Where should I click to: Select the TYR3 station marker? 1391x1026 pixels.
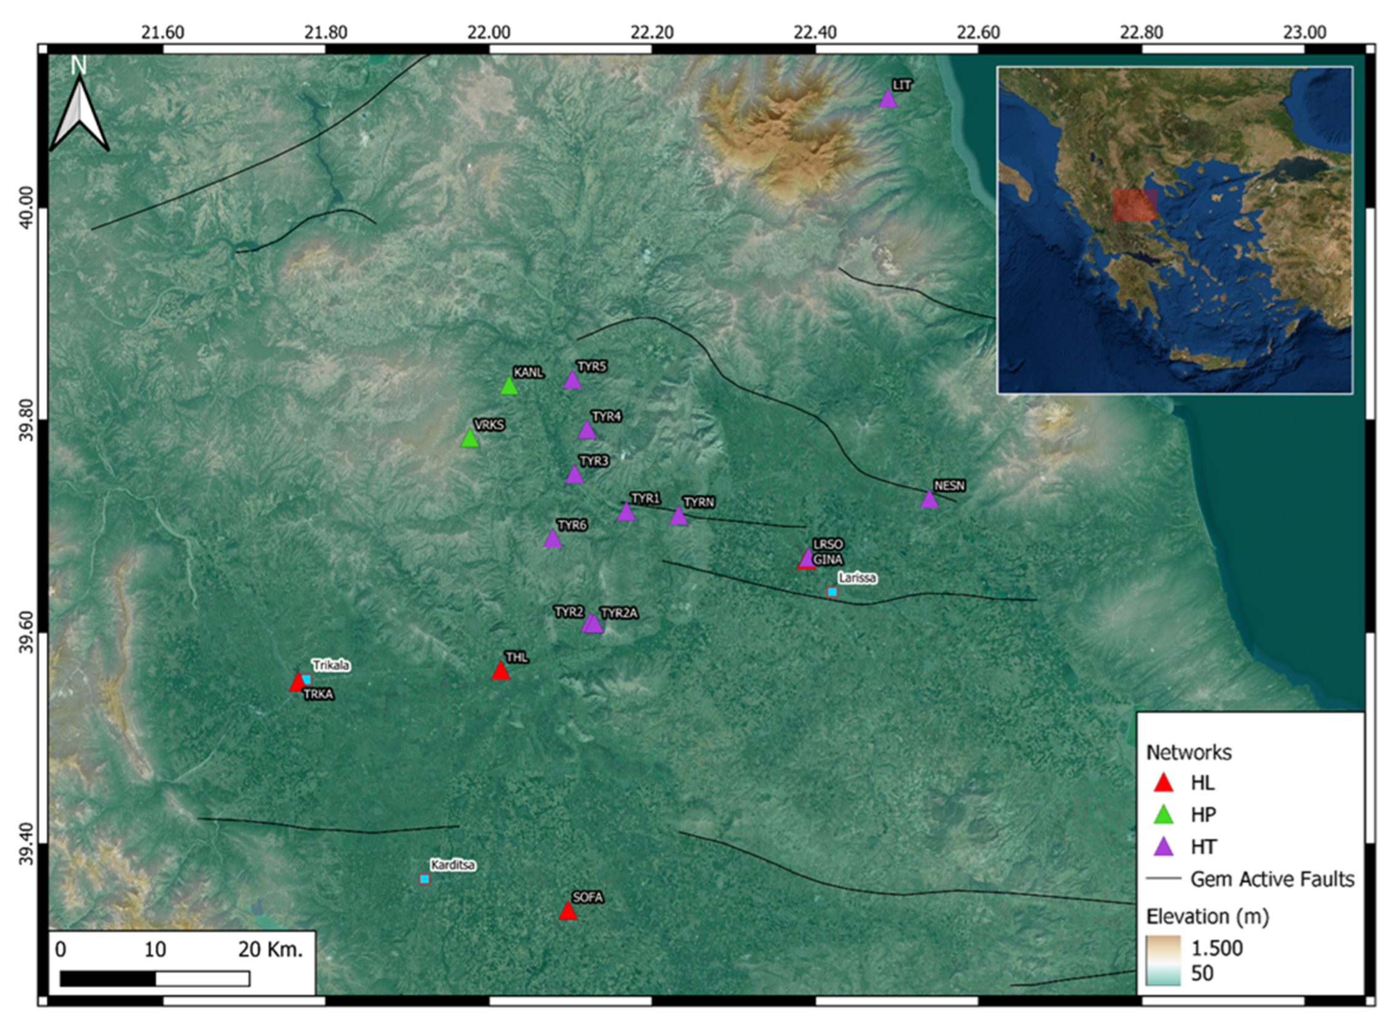pos(574,475)
